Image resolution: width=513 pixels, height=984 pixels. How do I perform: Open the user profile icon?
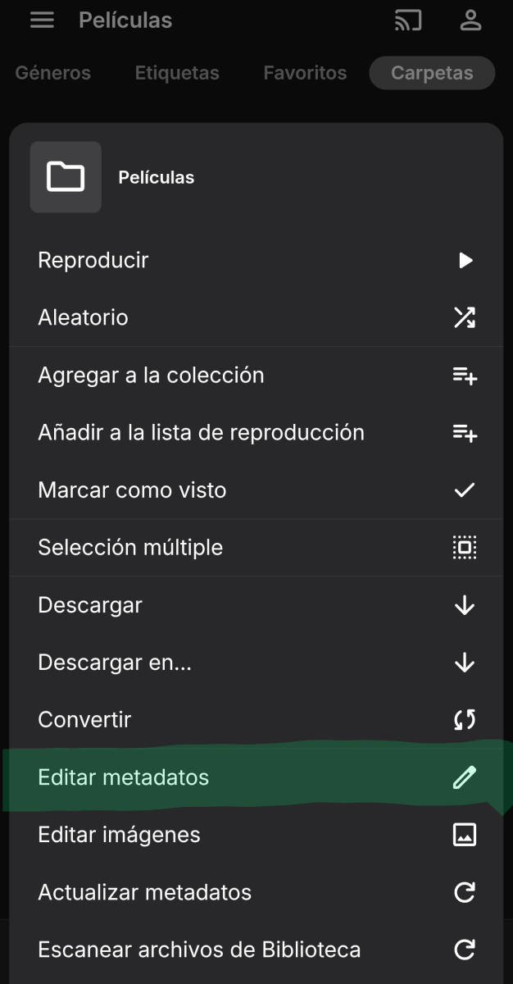coord(470,20)
